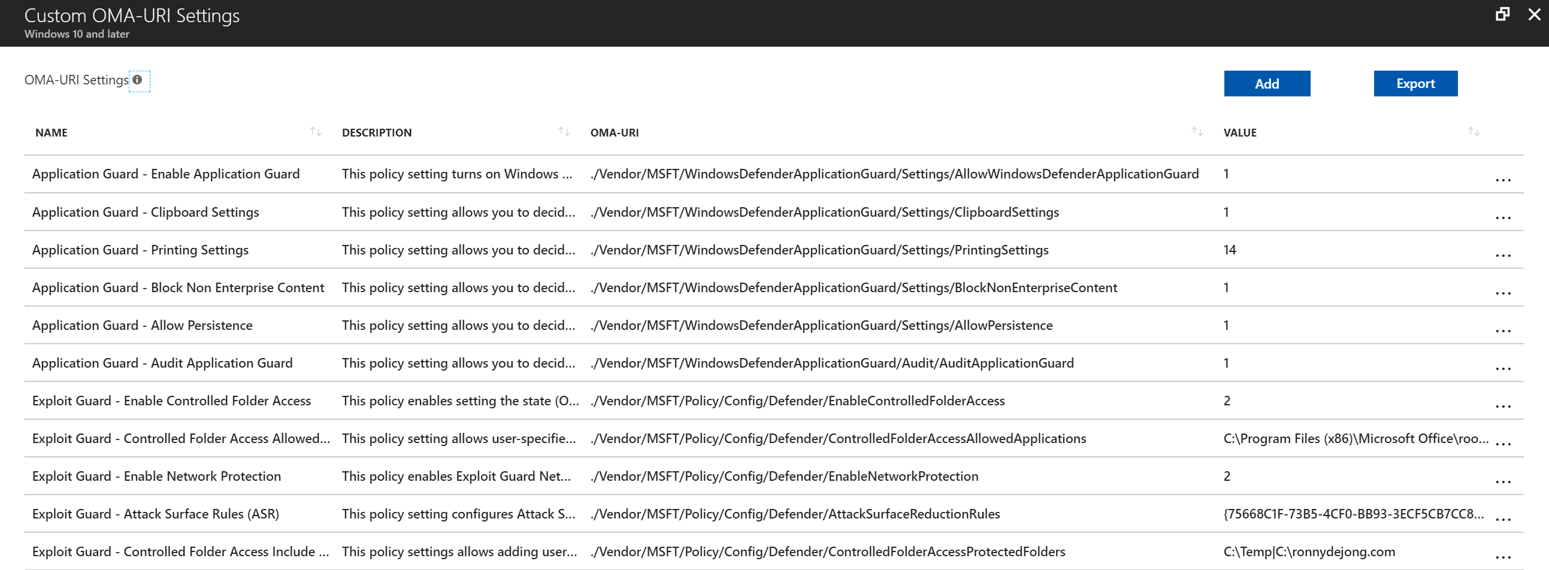Click the sort icon on DESCRIPTION column
Viewport: 1549px width, 570px height.
click(564, 131)
